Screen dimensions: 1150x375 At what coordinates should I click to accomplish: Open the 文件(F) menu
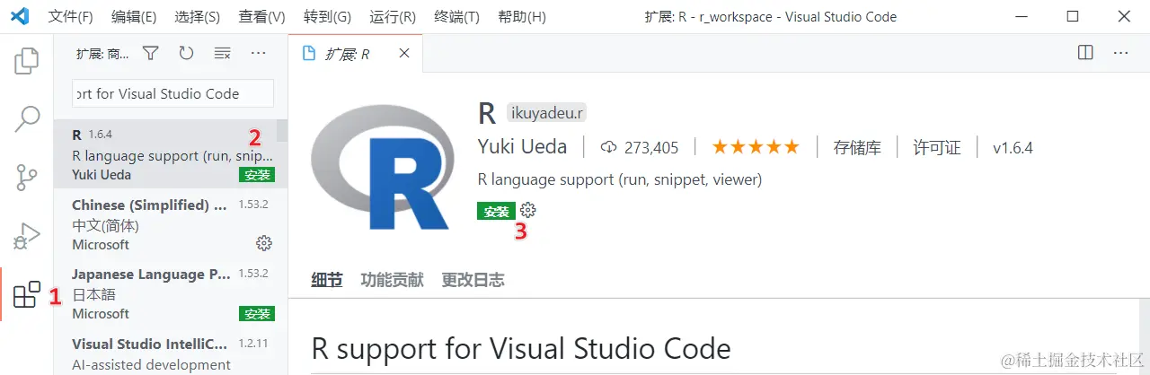pyautogui.click(x=70, y=17)
